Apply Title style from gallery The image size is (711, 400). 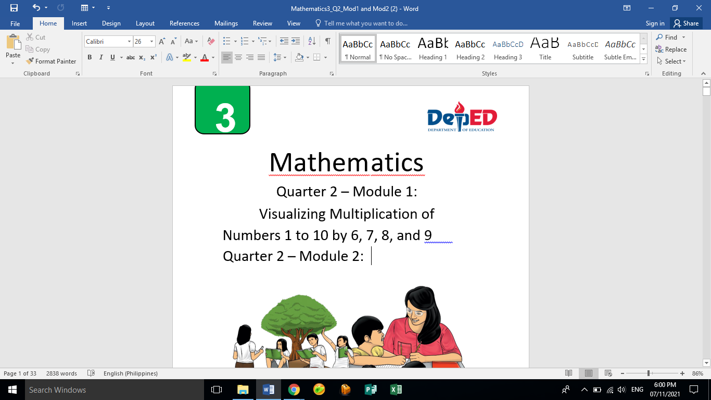pyautogui.click(x=545, y=49)
